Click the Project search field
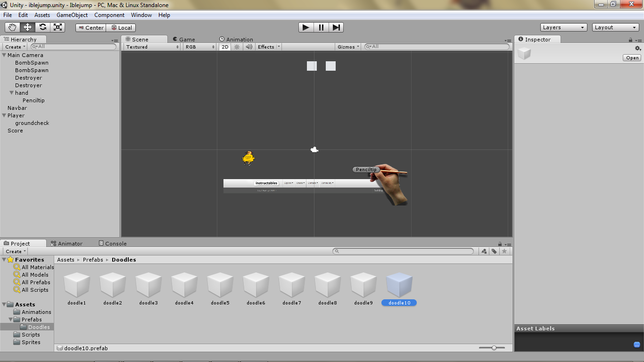Screen dimensions: 644x362 click(x=403, y=251)
